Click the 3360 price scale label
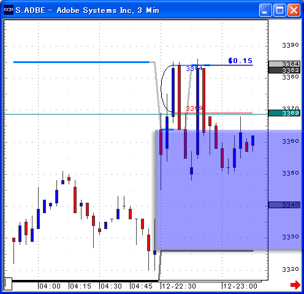The image size is (304, 294). coord(291,141)
